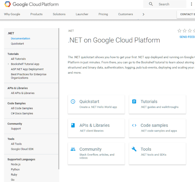Click the Quickstart clock icon

(73, 102)
